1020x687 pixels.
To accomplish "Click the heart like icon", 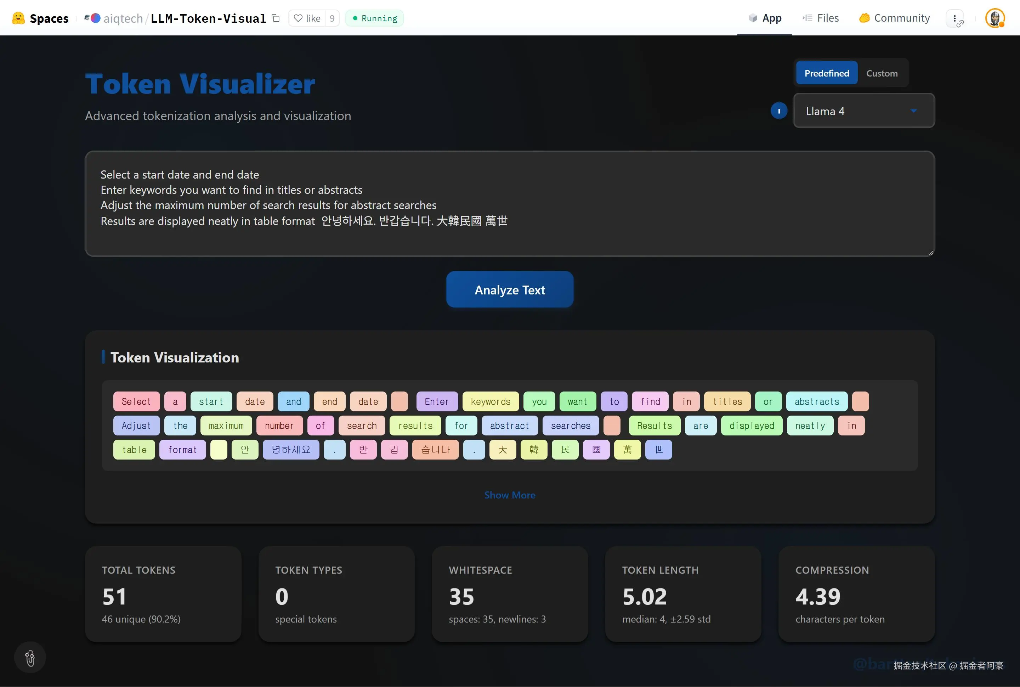I will pyautogui.click(x=298, y=18).
